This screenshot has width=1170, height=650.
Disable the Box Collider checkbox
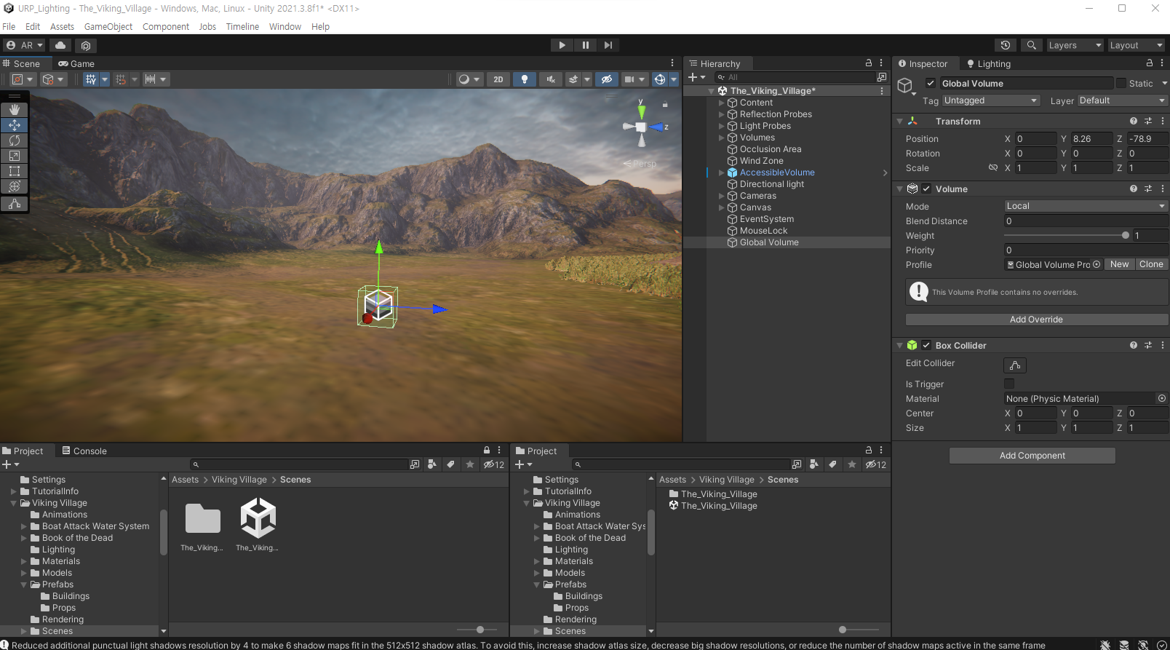[926, 345]
